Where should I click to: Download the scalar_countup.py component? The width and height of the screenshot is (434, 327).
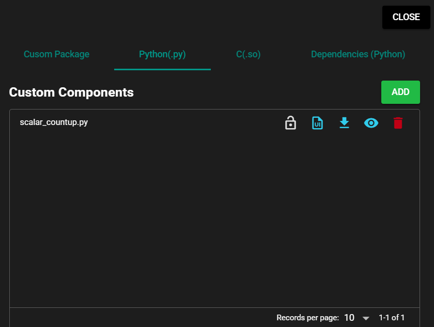pos(344,123)
